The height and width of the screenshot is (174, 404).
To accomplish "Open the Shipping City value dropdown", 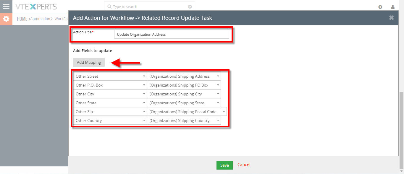I will pos(184,94).
